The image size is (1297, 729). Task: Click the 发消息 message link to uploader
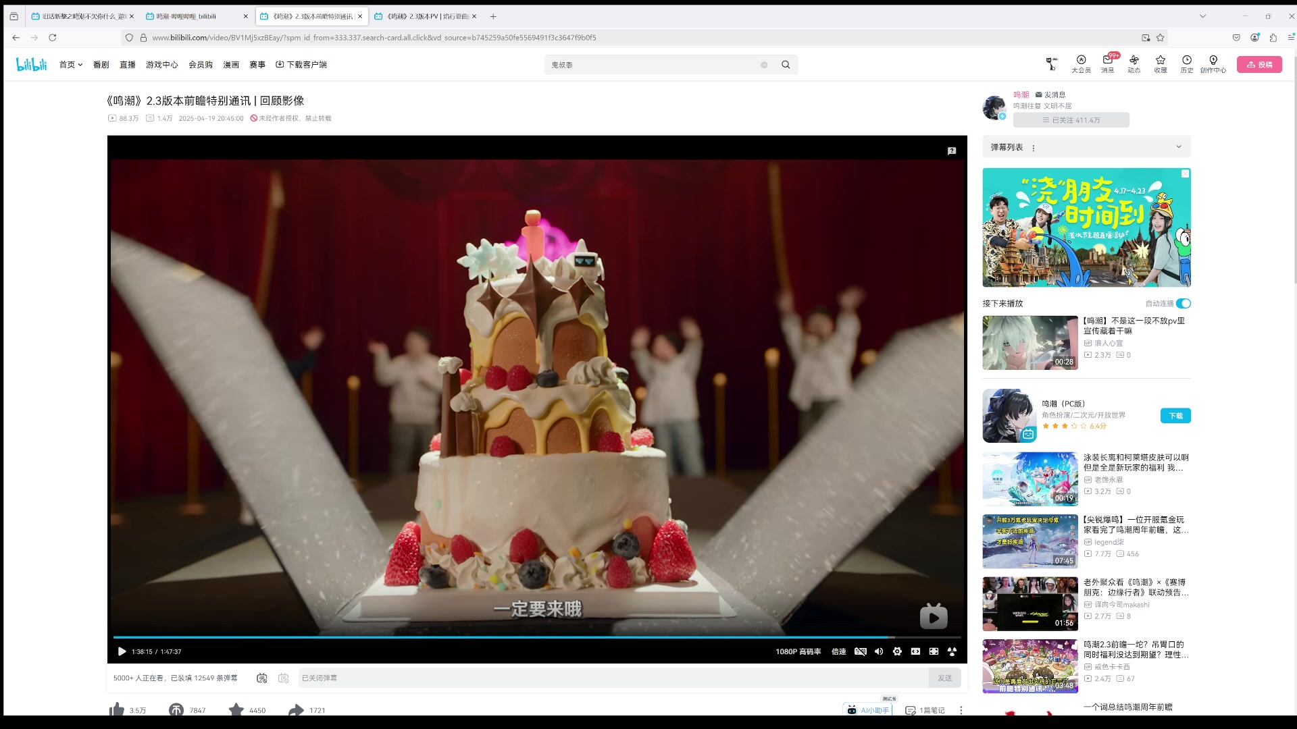pyautogui.click(x=1050, y=94)
